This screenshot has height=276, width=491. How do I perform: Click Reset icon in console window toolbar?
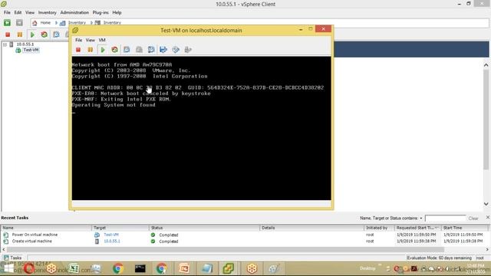114,50
